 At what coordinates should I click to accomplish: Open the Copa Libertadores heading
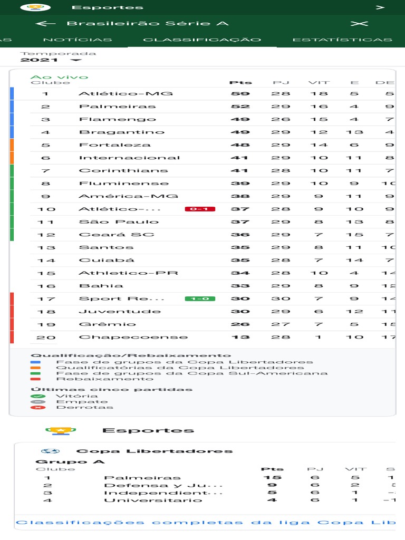click(155, 451)
